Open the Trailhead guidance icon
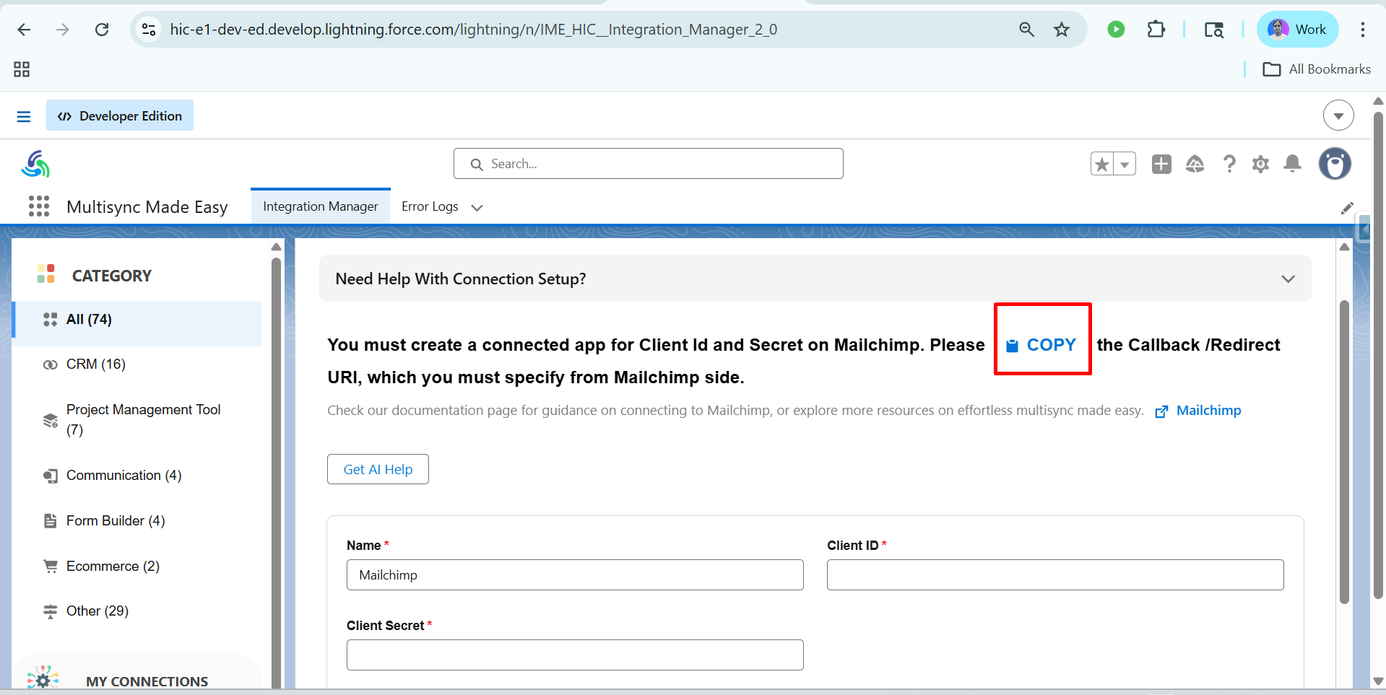Viewport: 1386px width, 695px height. tap(1195, 164)
